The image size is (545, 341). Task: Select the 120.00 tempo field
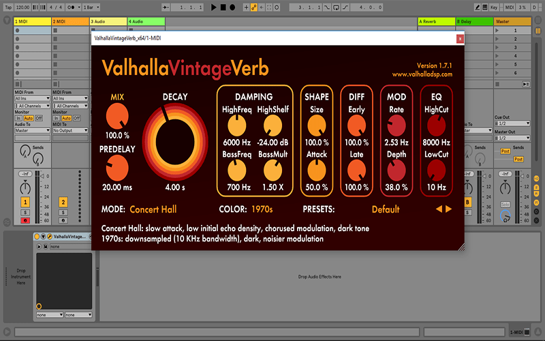pos(22,7)
